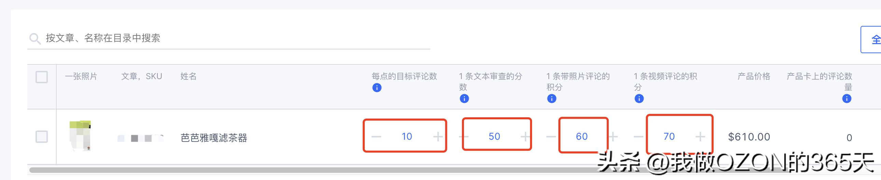This screenshot has height=180, width=881.
Task: Decrease photo review points from 60
Action: (x=551, y=137)
